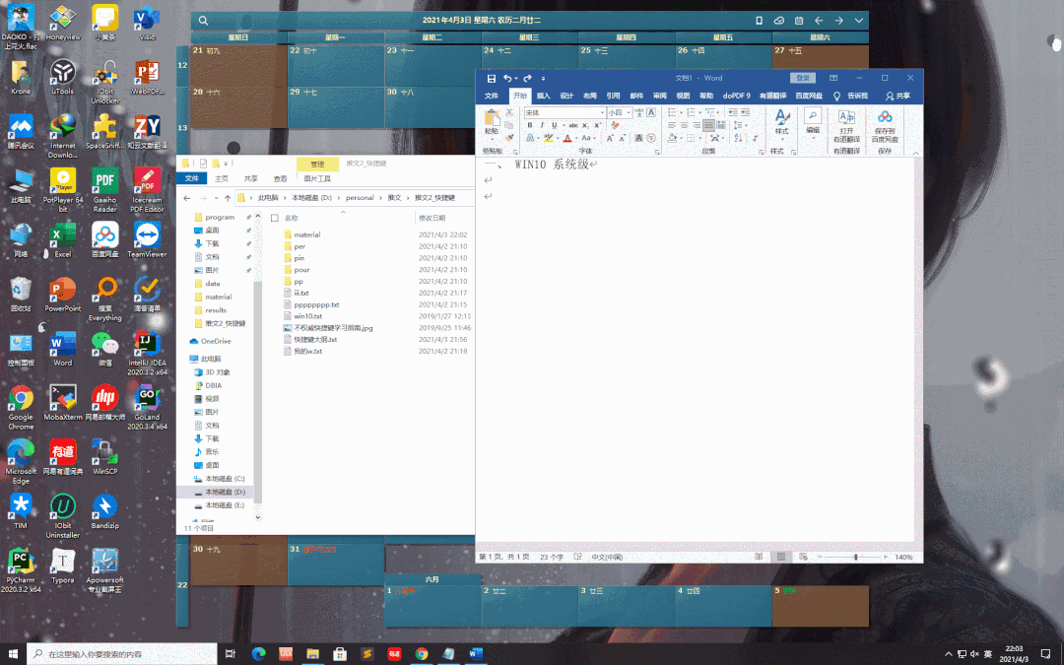Save the Word document with the floppy-disk icon
This screenshot has width=1064, height=665.
coord(492,79)
